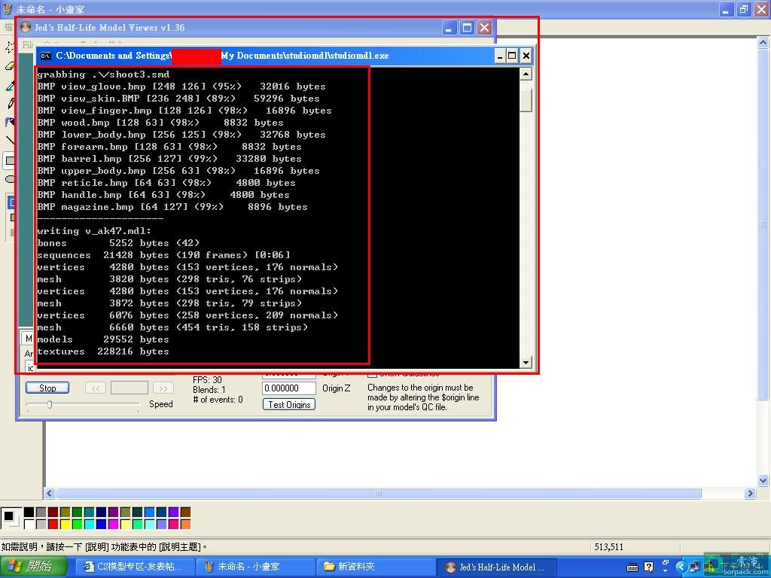Open the Windows Start menu

click(x=33, y=567)
